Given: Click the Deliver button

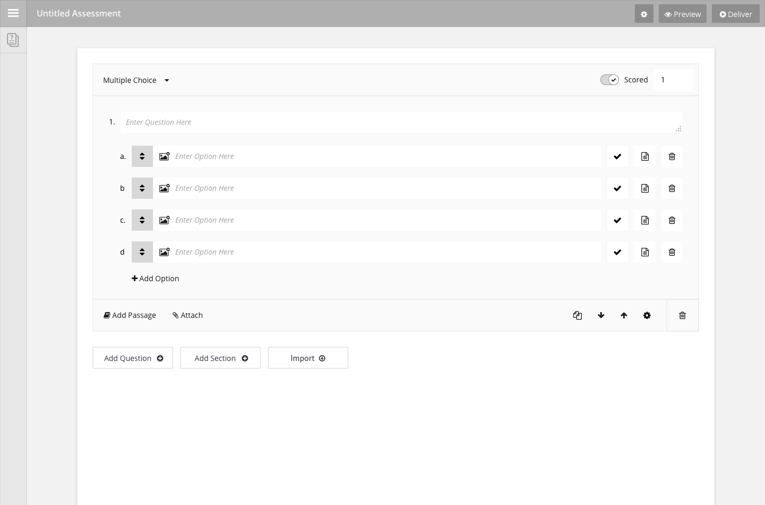Looking at the screenshot, I should click(735, 14).
